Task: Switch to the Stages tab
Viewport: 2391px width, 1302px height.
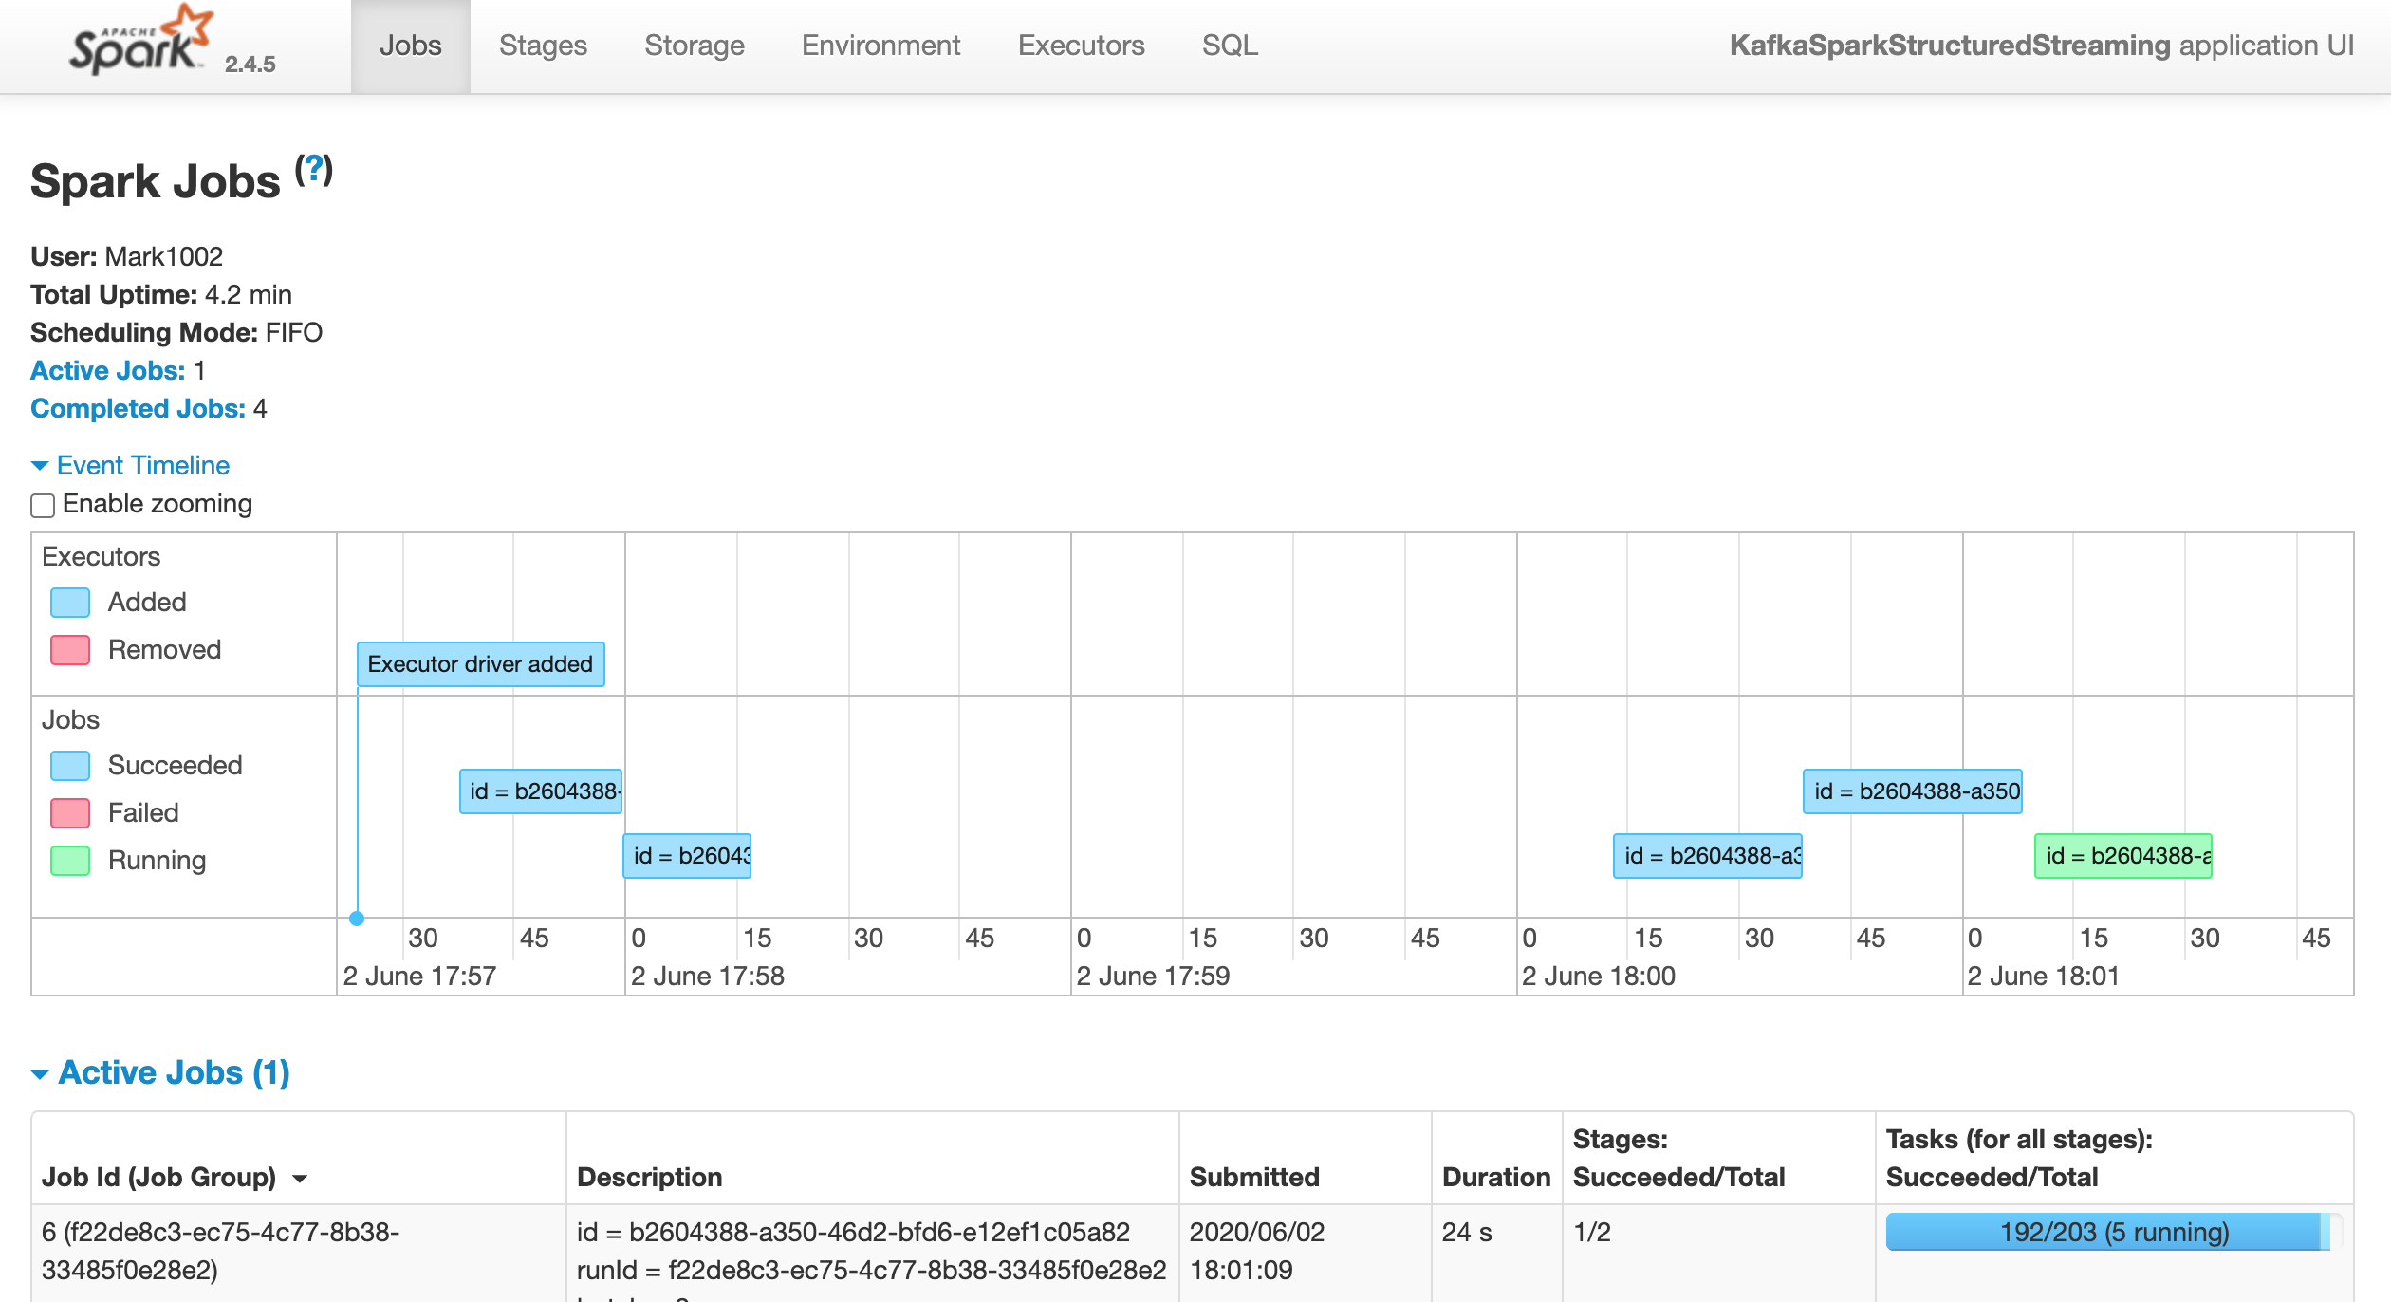Action: [x=543, y=46]
